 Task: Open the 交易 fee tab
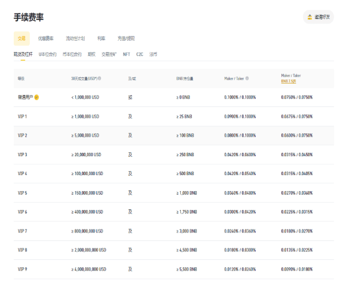point(22,38)
